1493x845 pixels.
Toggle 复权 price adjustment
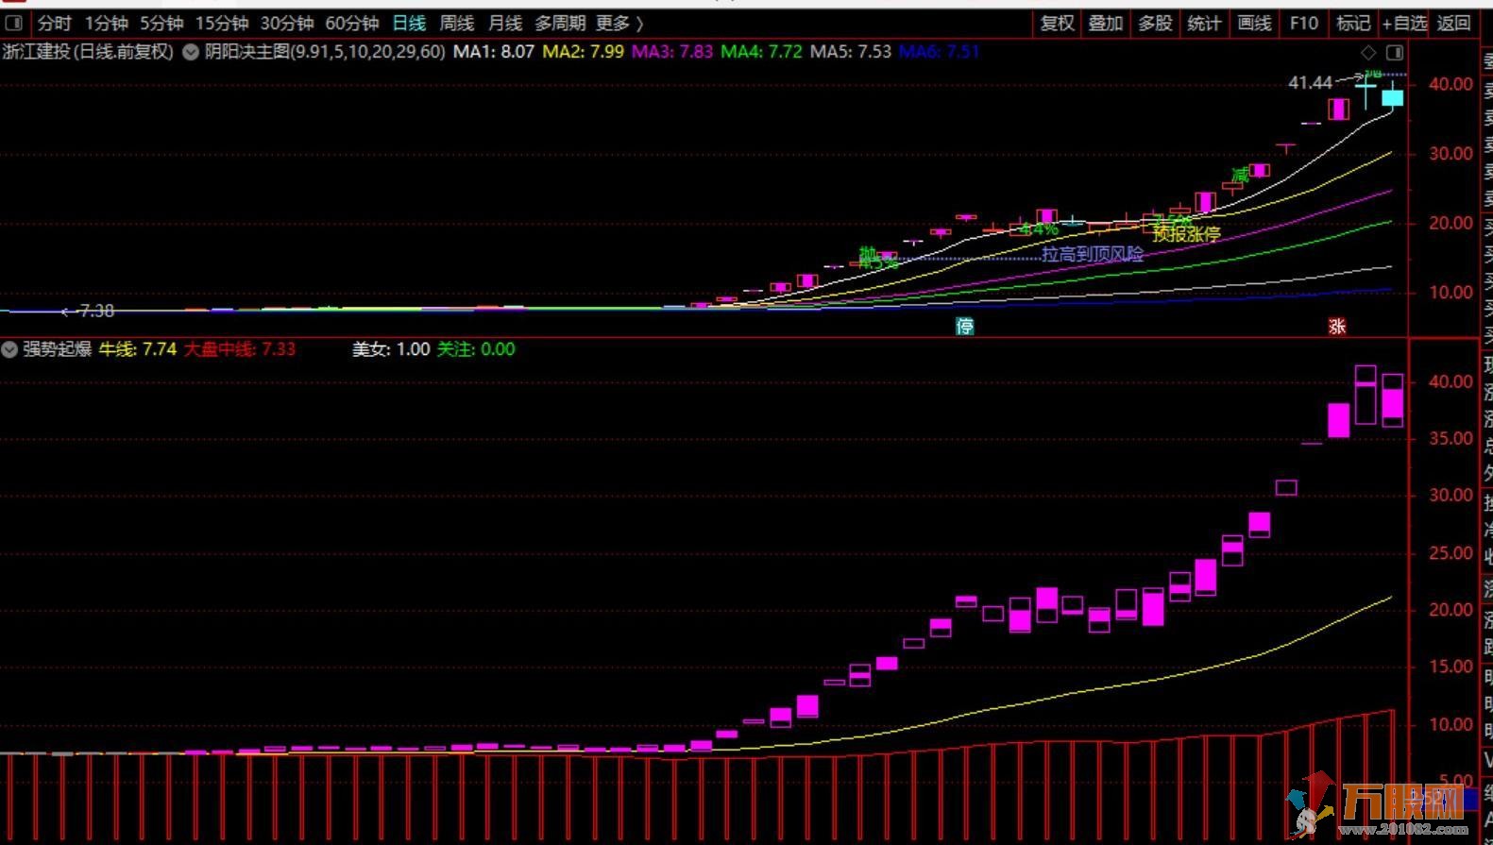[1057, 23]
